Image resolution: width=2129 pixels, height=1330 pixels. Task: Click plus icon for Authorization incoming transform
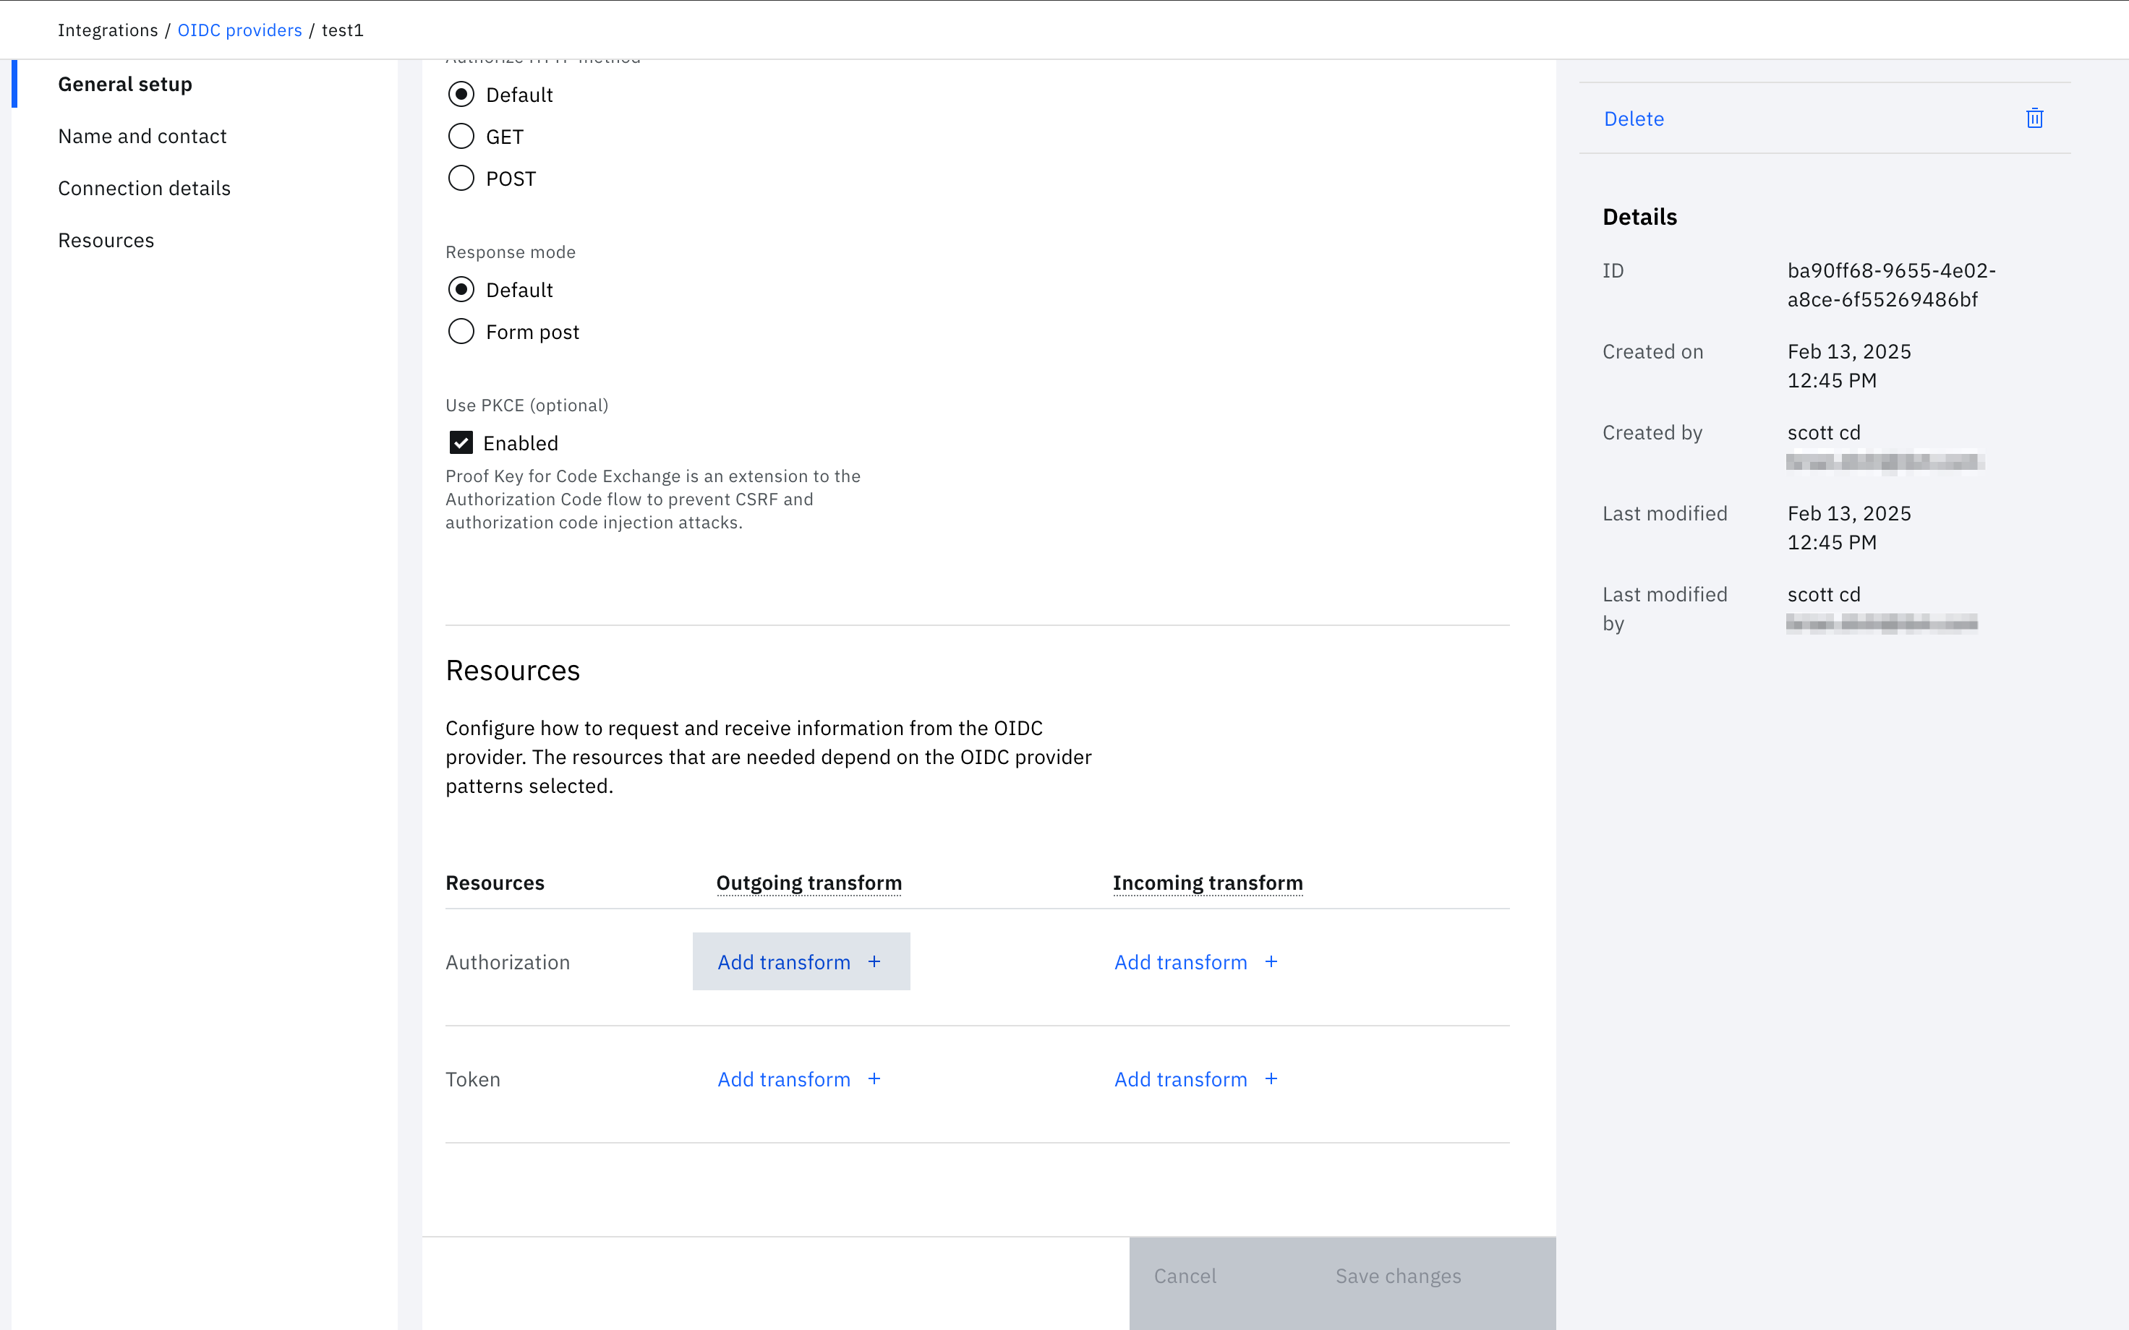coord(1271,961)
